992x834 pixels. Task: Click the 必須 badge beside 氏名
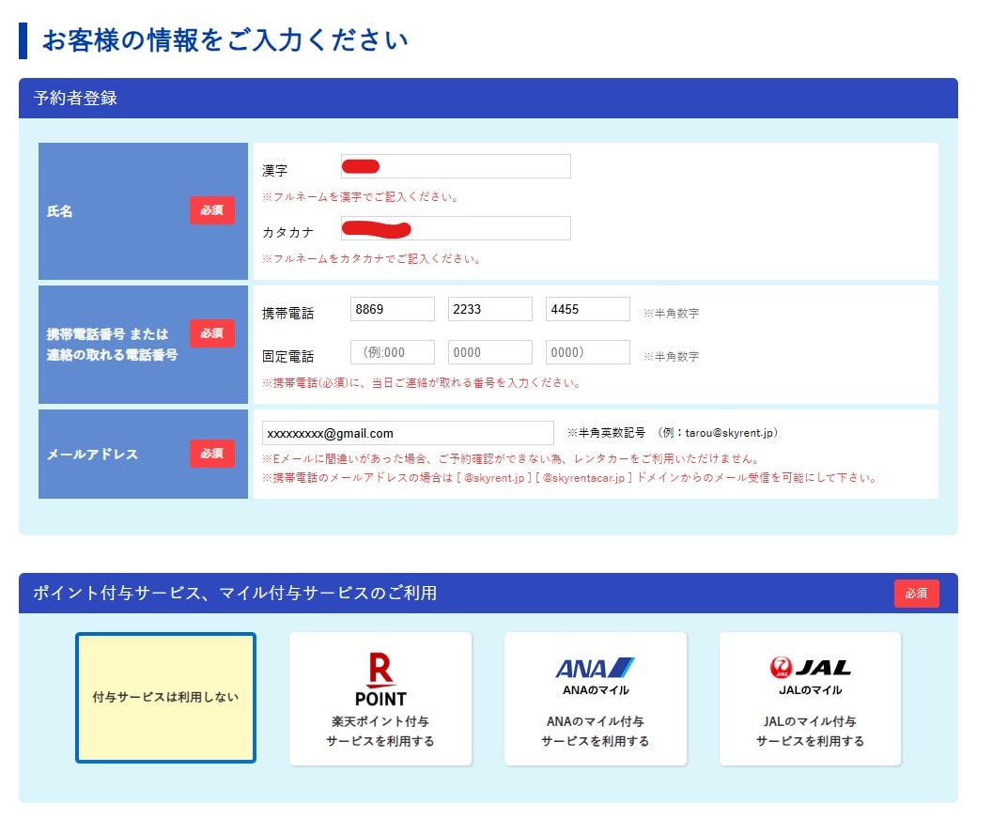click(x=211, y=210)
